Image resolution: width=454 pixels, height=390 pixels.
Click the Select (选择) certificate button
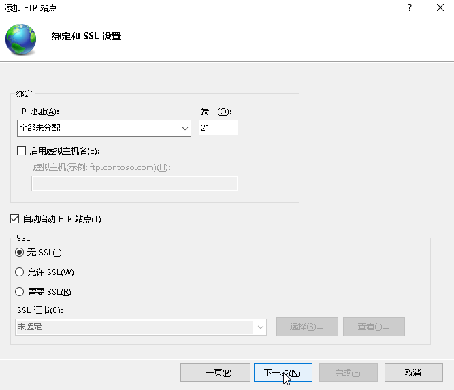(307, 327)
